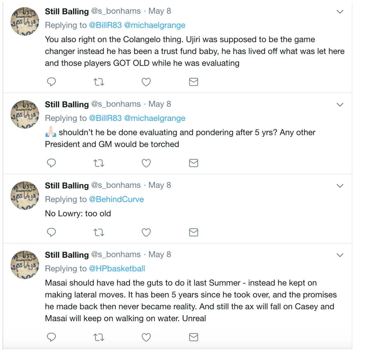This screenshot has height=363, width=367.
Task: Open the May 8 timestamp on the Masai tweet
Action: click(x=159, y=254)
